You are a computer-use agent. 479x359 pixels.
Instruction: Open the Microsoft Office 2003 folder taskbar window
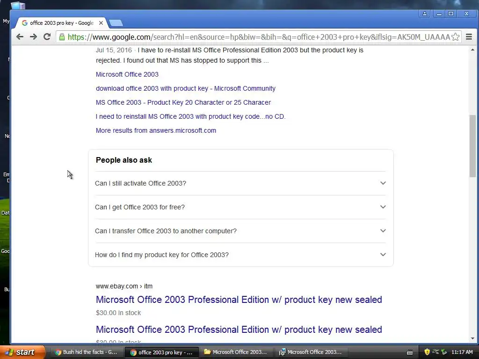[236, 352]
